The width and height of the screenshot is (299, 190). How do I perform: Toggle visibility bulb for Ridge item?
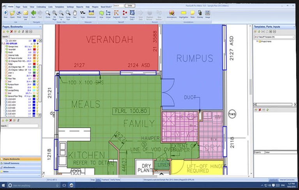point(37,64)
